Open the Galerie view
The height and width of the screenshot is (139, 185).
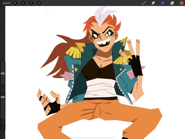[x=6, y=3]
